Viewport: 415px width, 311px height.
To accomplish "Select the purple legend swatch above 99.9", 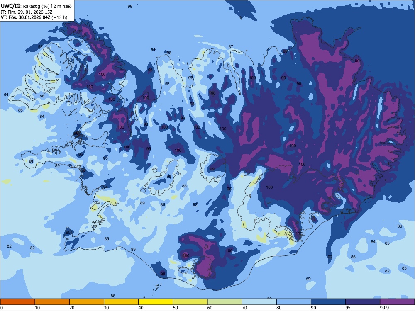I will [397, 302].
